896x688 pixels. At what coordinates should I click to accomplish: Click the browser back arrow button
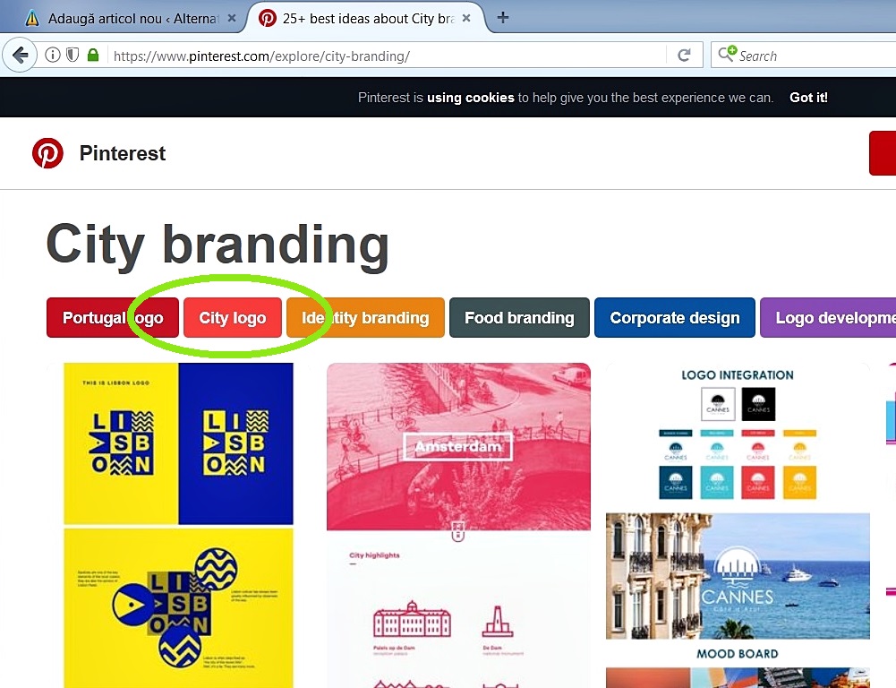click(20, 56)
